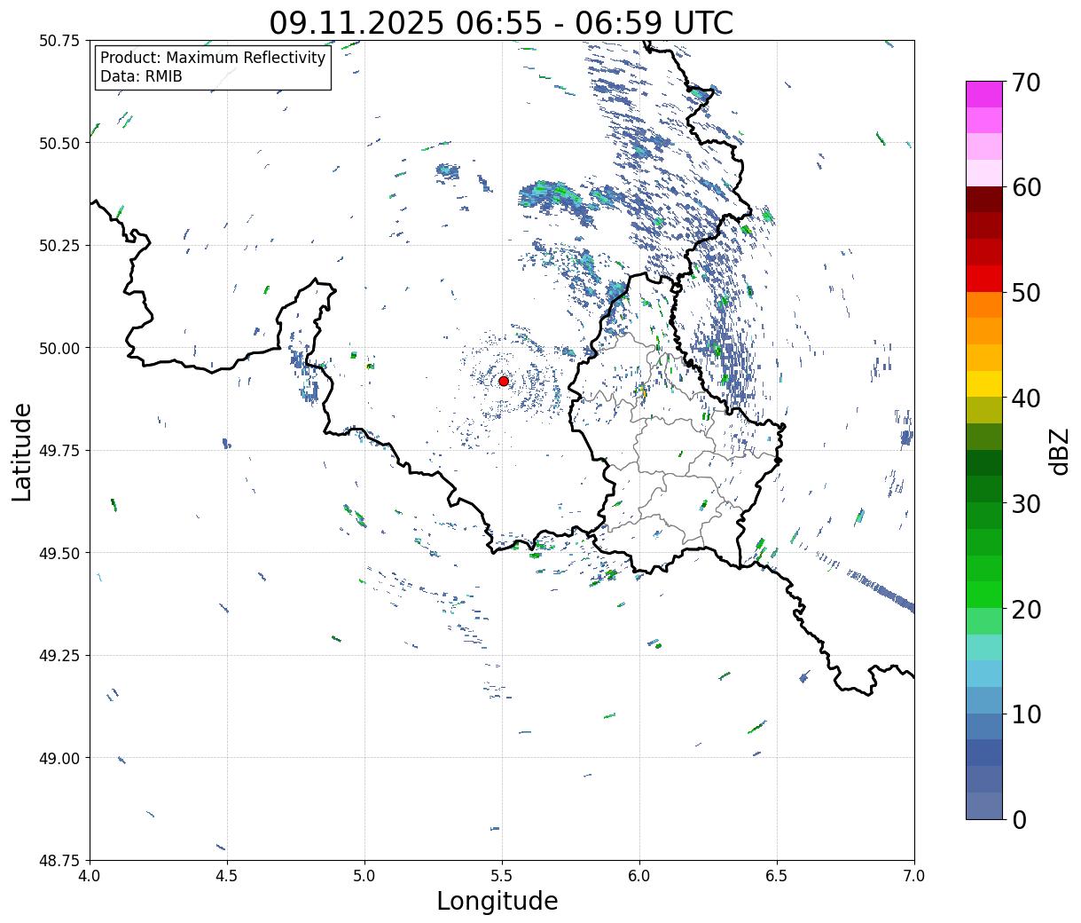Click the yellow 40 dBZ colorbar segment
This screenshot has height=923, width=1081.
(x=984, y=383)
